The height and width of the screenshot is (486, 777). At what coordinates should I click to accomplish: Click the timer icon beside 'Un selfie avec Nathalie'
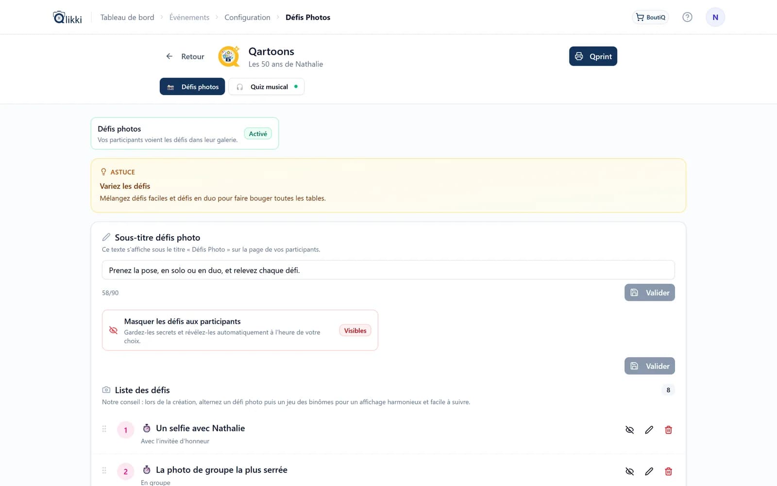click(x=147, y=428)
